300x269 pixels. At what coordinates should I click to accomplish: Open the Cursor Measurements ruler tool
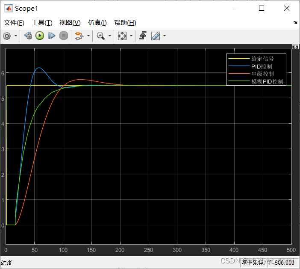click(x=155, y=36)
